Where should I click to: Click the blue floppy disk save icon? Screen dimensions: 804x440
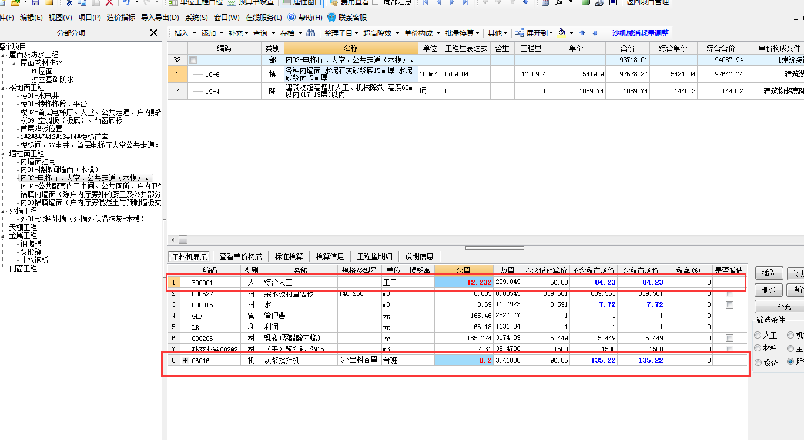[35, 2]
